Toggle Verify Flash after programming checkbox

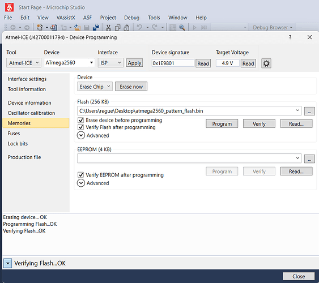pos(81,127)
